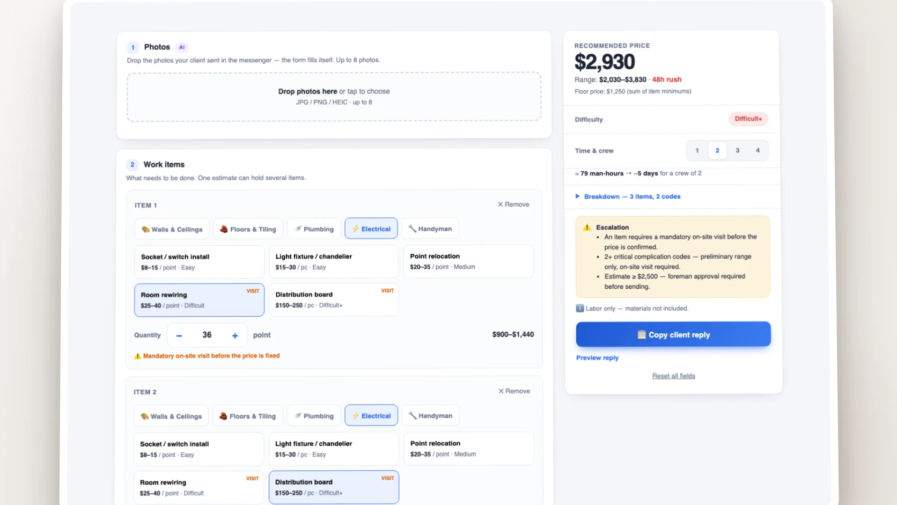Pick Socket / switch install in Item 1
897x505 pixels.
[199, 262]
